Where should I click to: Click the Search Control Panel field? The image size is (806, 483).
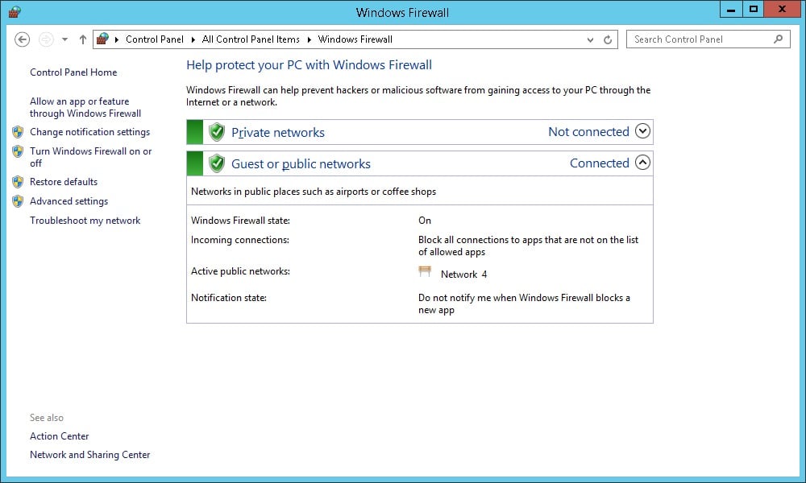(708, 39)
